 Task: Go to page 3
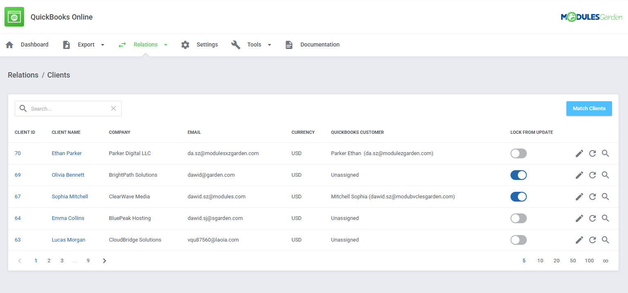[62, 261]
